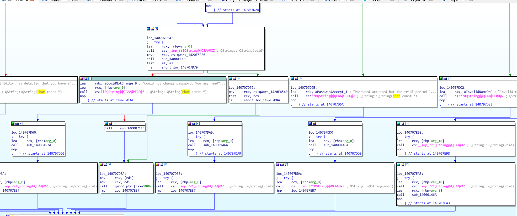The width and height of the screenshot is (517, 216).
Task: Click sub_140009DE0 in the call instruction
Action: pyautogui.click(x=174, y=59)
